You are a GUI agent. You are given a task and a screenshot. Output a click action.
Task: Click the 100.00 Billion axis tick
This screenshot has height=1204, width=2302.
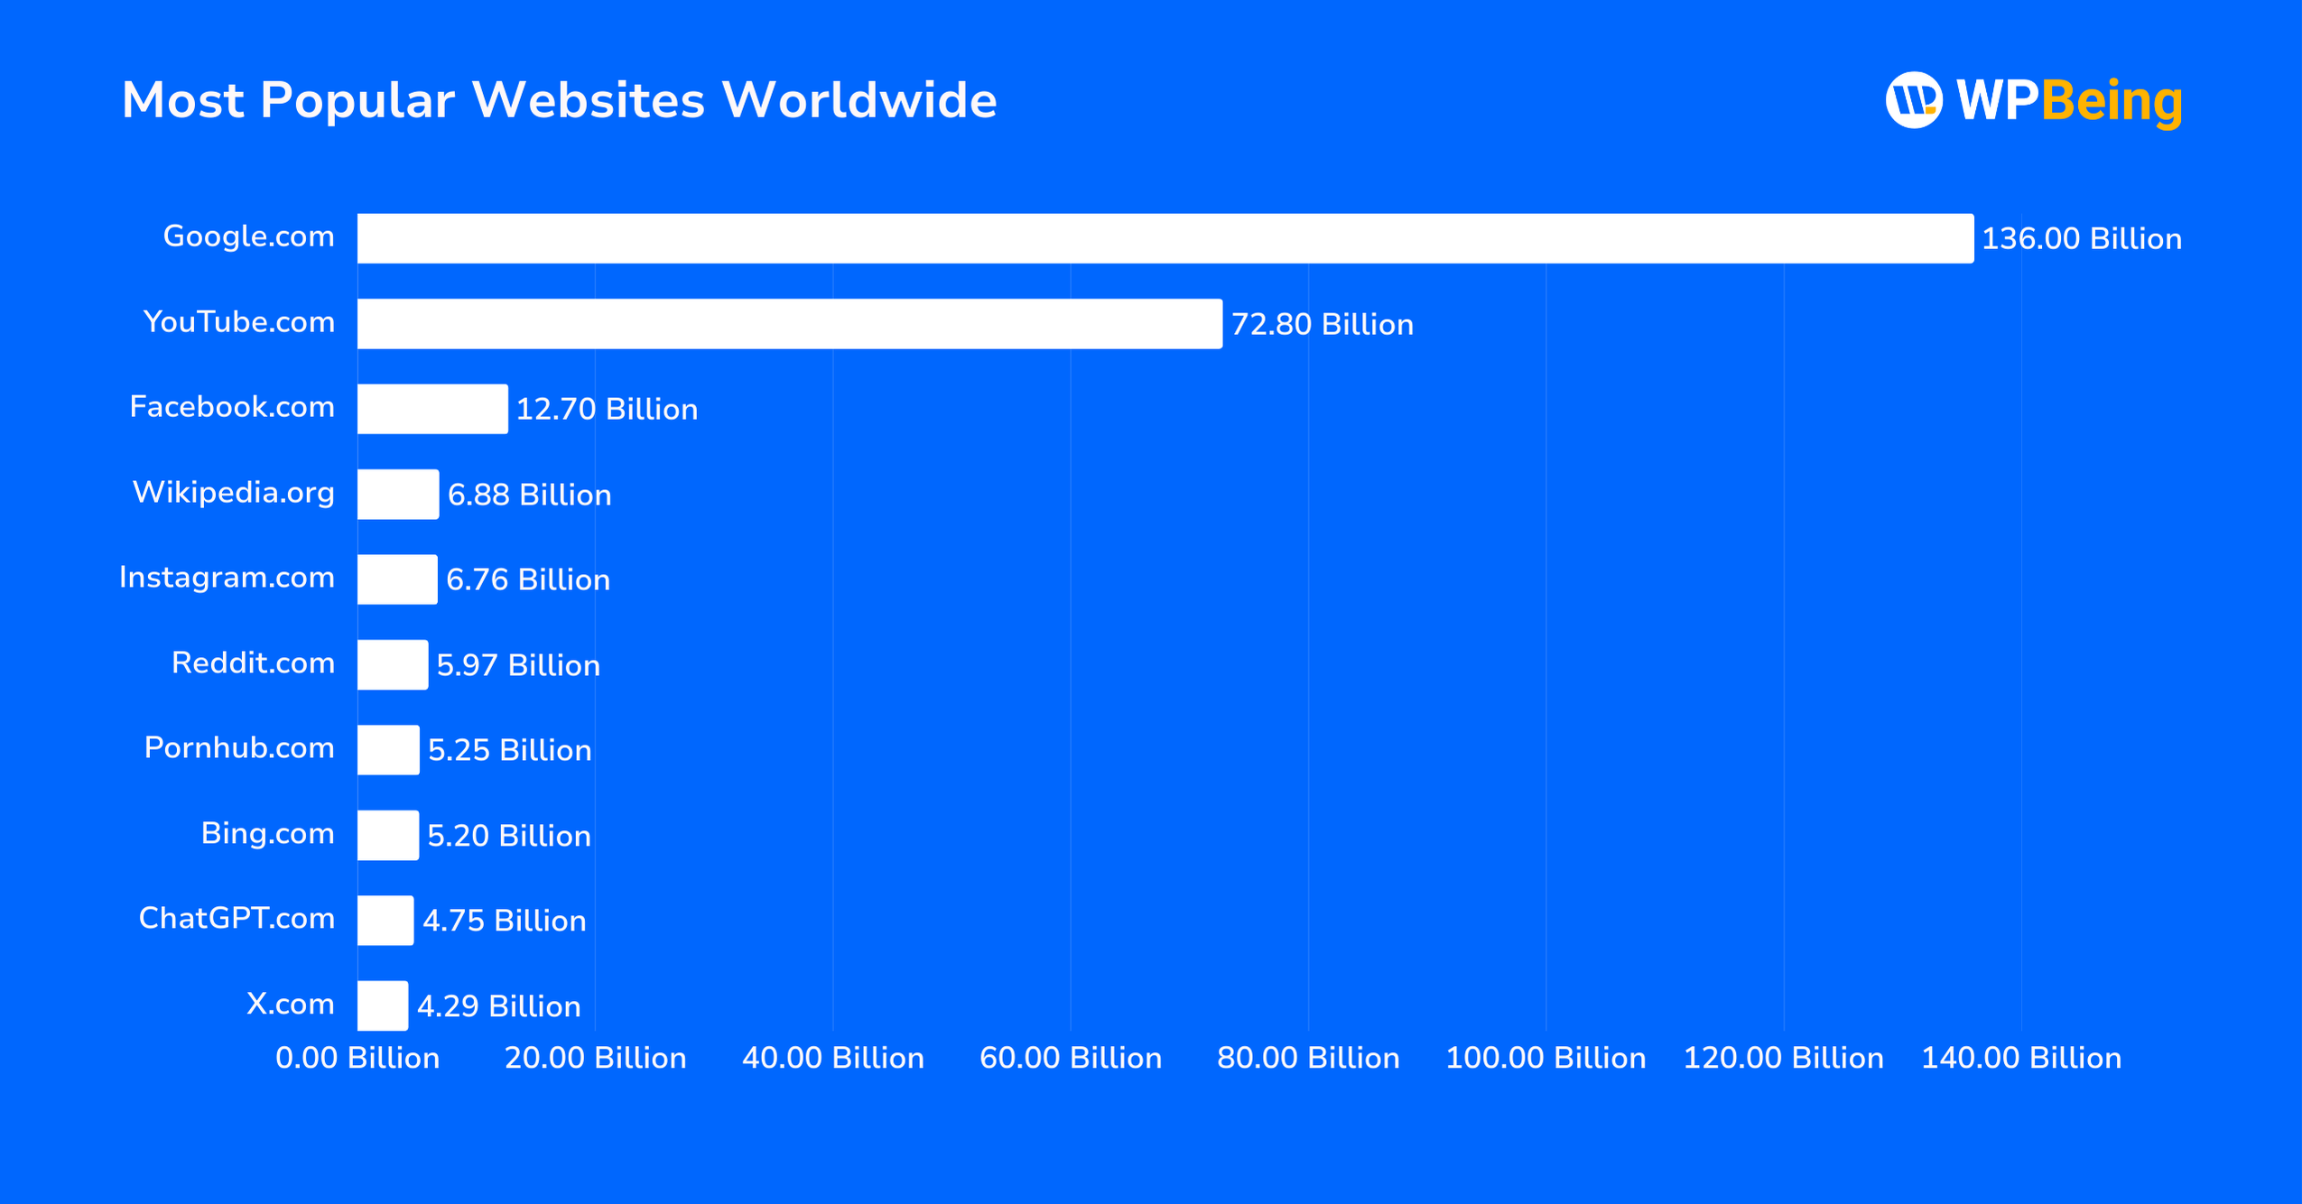(x=1546, y=1059)
